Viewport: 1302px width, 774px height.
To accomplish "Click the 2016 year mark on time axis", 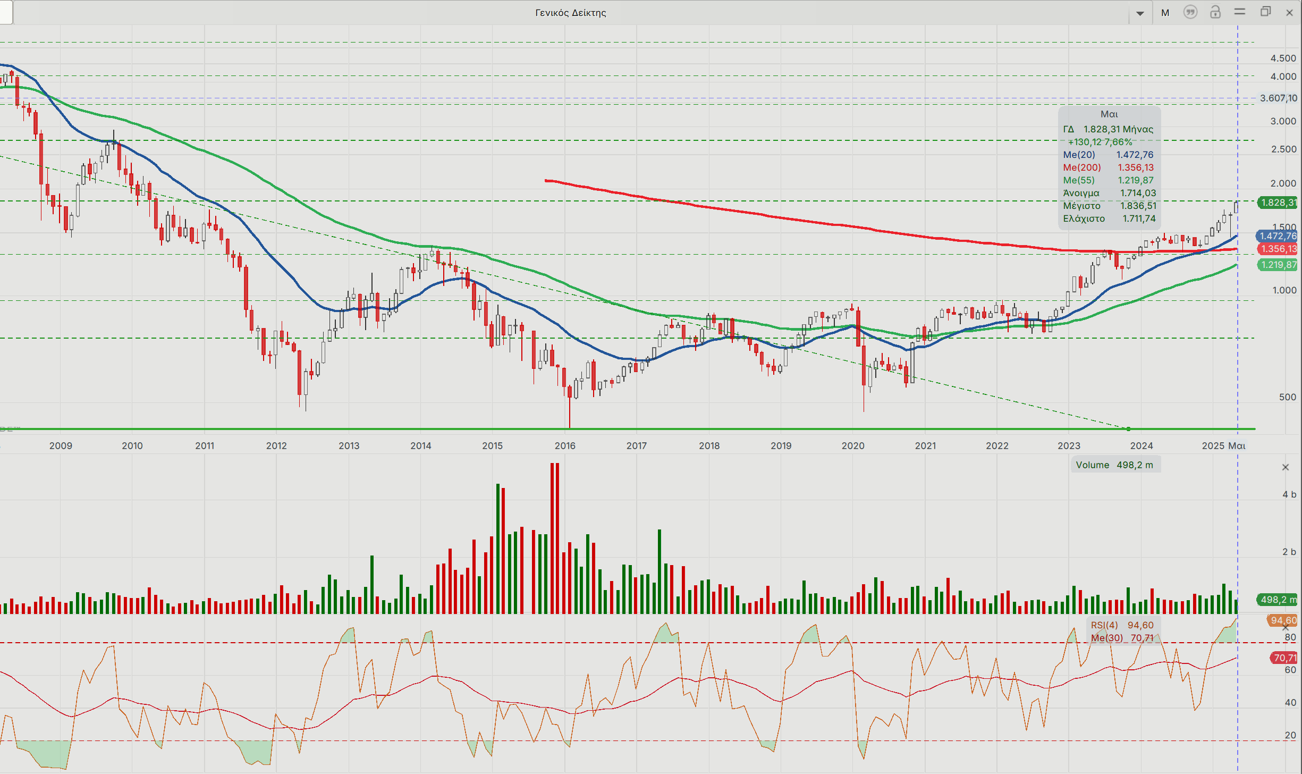I will [x=565, y=445].
